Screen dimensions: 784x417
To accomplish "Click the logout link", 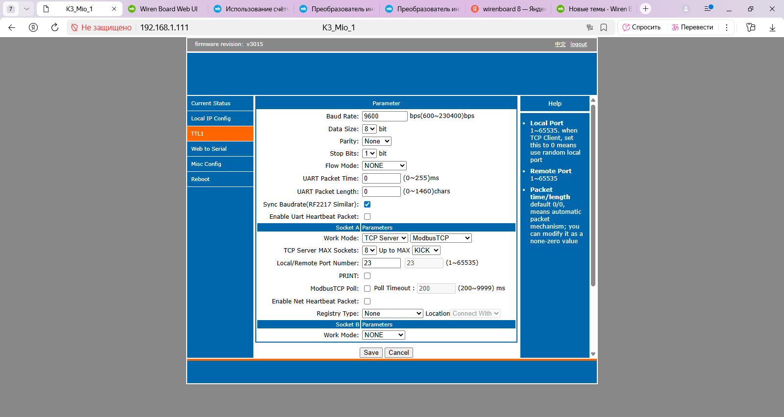I will 578,44.
